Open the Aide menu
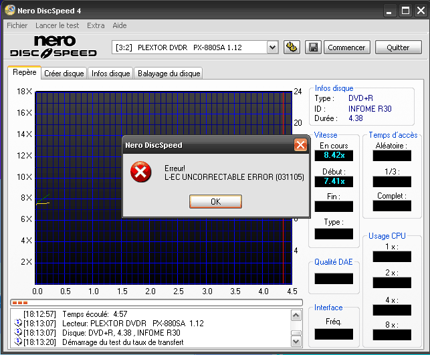 pos(120,25)
